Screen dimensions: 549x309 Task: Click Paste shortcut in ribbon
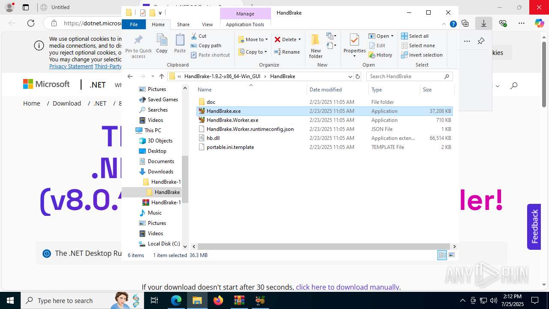tap(211, 55)
